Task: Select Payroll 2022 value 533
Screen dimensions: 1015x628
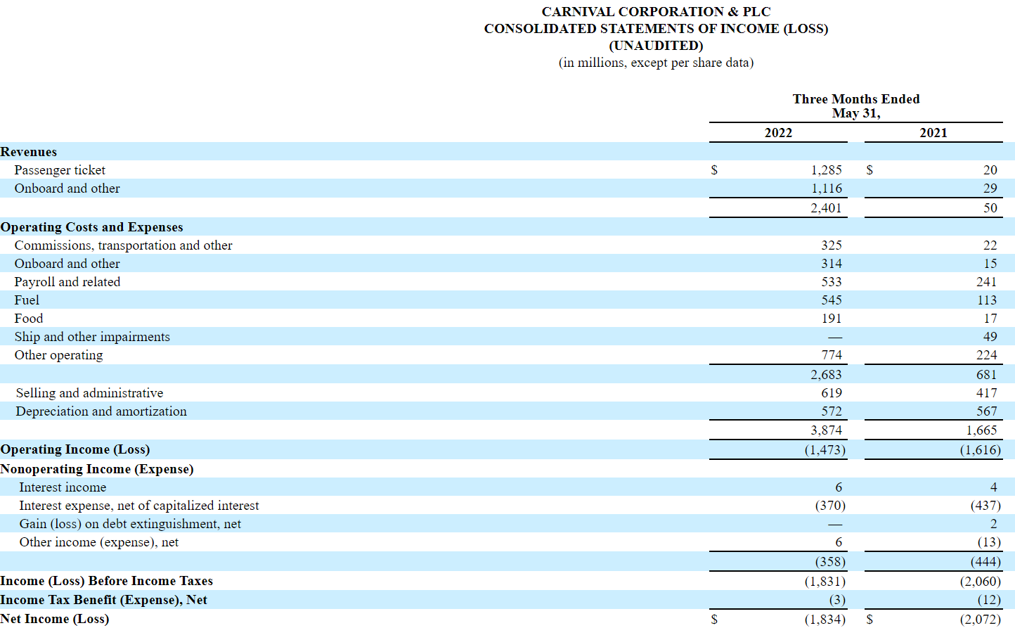Action: [832, 282]
